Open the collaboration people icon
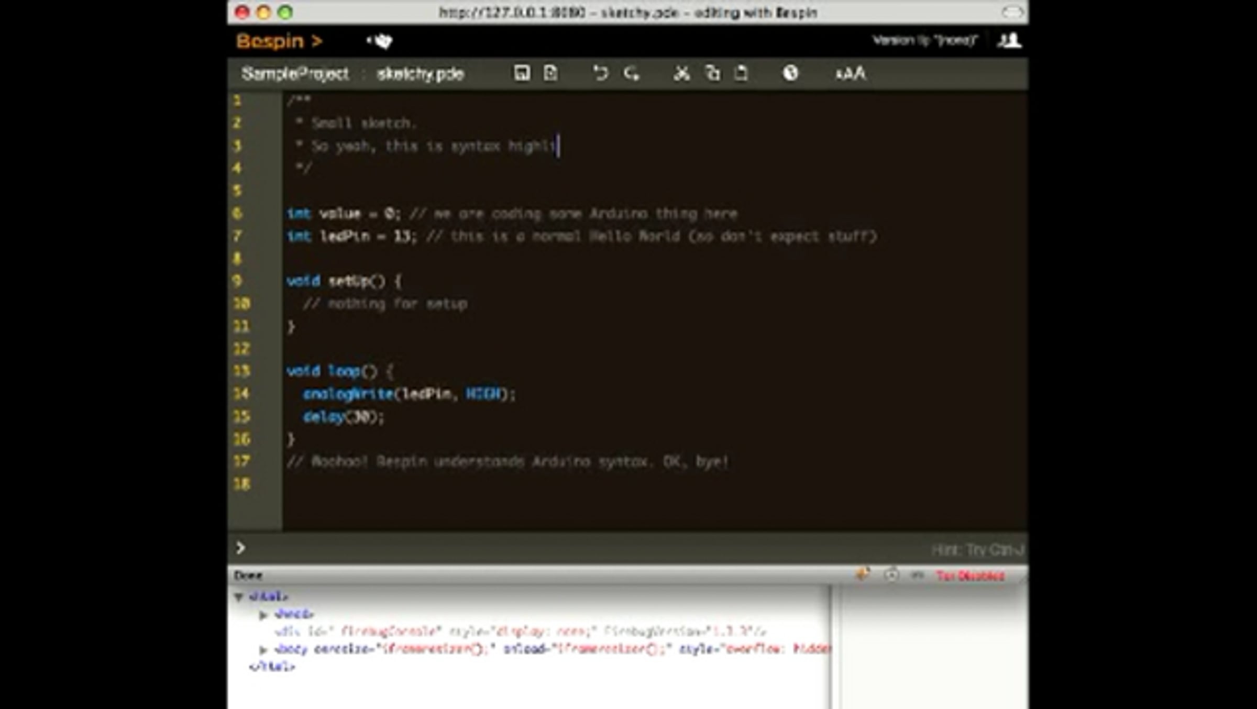The width and height of the screenshot is (1257, 709). pyautogui.click(x=1009, y=40)
